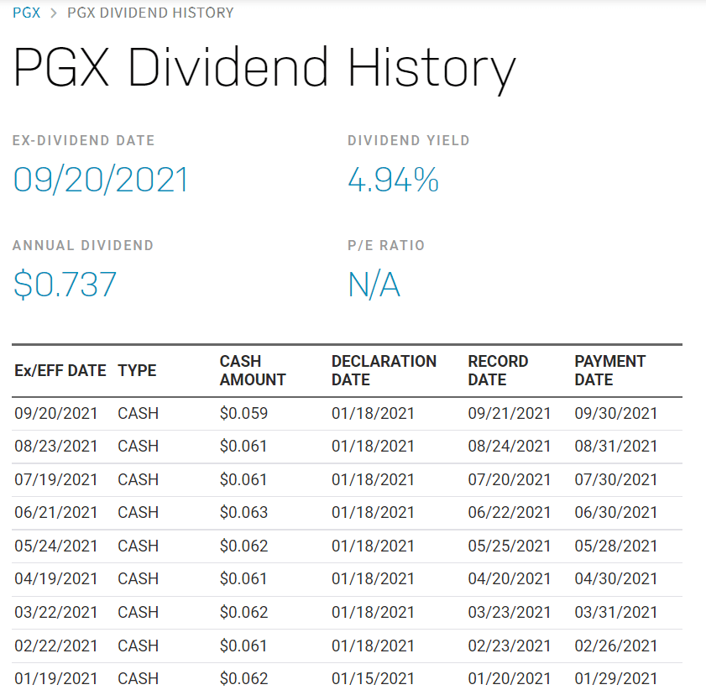Select ex-date cell 07/19/2021
This screenshot has width=706, height=690.
[56, 479]
